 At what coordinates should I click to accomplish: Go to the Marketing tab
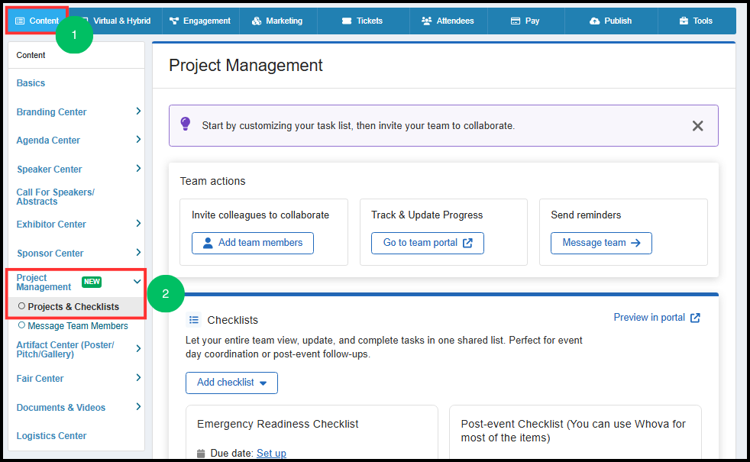pyautogui.click(x=277, y=21)
